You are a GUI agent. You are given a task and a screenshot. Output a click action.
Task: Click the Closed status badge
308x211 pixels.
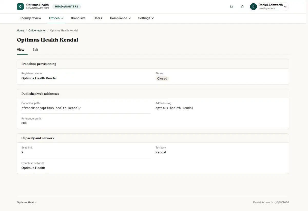[x=162, y=79]
